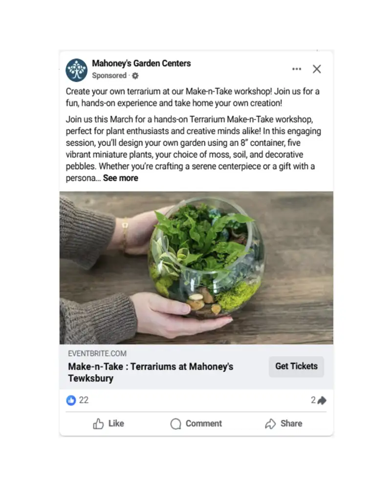The height and width of the screenshot is (488, 391).
Task: Click the Share arrow icon
Action: 270,424
